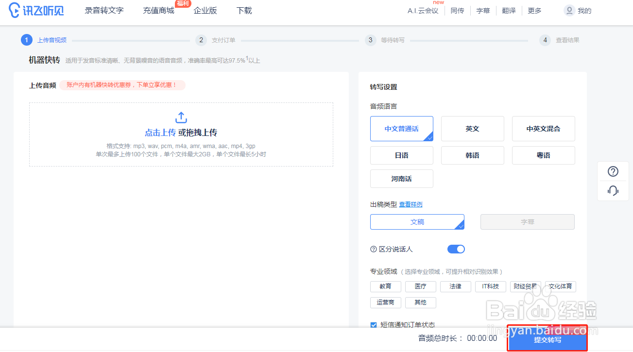Open 下载 menu item
633x352 pixels.
coord(244,10)
